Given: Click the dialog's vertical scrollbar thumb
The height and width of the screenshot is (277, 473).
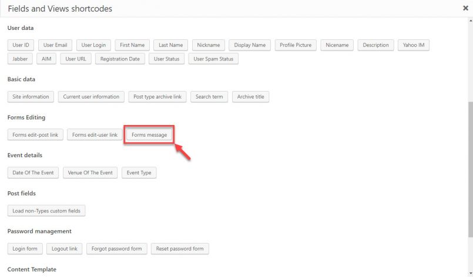Looking at the screenshot, I should pos(470,170).
